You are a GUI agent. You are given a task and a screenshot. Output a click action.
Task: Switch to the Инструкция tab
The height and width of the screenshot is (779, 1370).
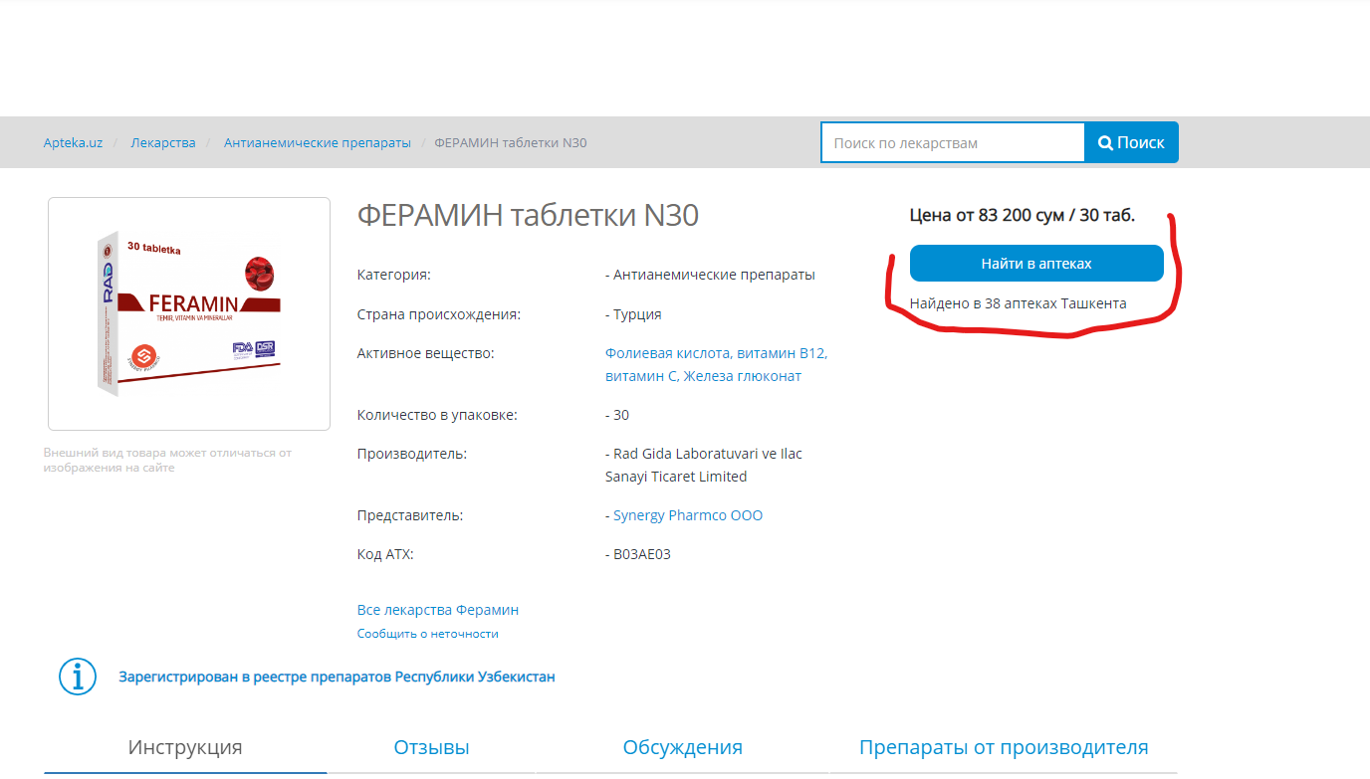(x=185, y=748)
